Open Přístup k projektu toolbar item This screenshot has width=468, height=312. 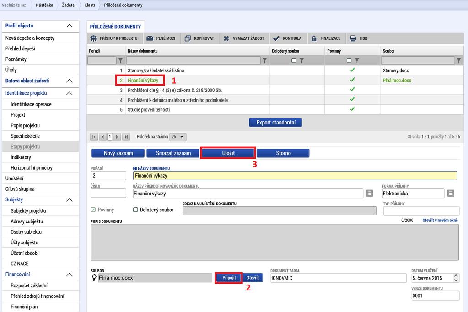tap(115, 38)
